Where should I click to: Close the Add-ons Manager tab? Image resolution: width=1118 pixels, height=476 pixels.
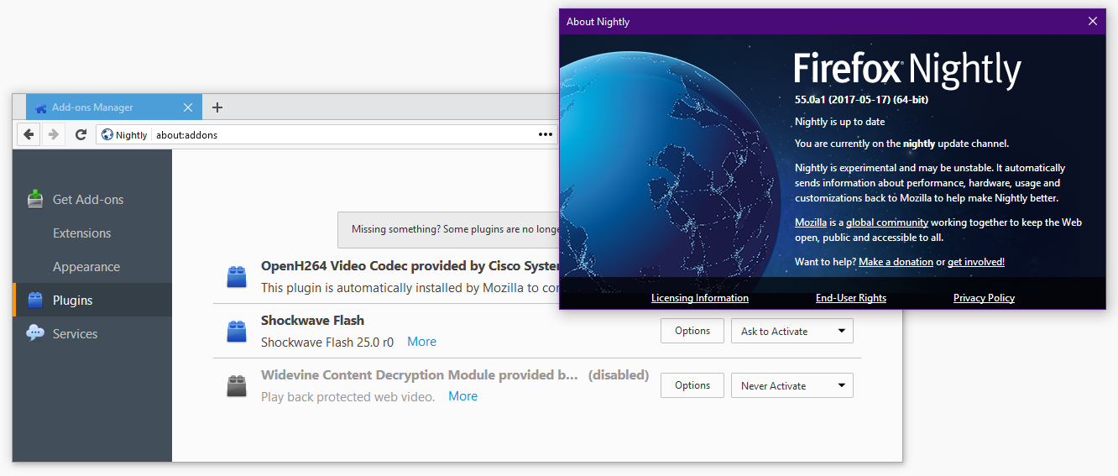[x=188, y=107]
